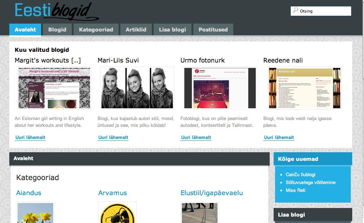Click the magnifying glass search icon
This screenshot has height=223, width=364.
(x=295, y=10)
